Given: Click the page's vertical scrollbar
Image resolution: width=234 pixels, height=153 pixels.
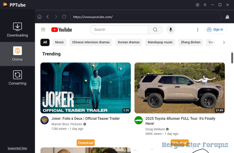Looking at the screenshot, I should coord(232,58).
